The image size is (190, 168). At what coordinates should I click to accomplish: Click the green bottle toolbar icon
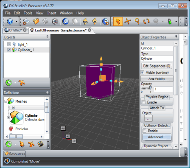coord(170,22)
